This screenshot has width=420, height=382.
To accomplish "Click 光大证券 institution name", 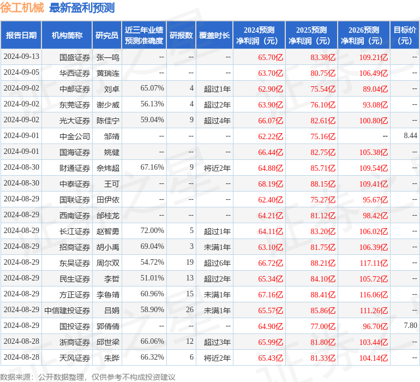I will 75,121.
